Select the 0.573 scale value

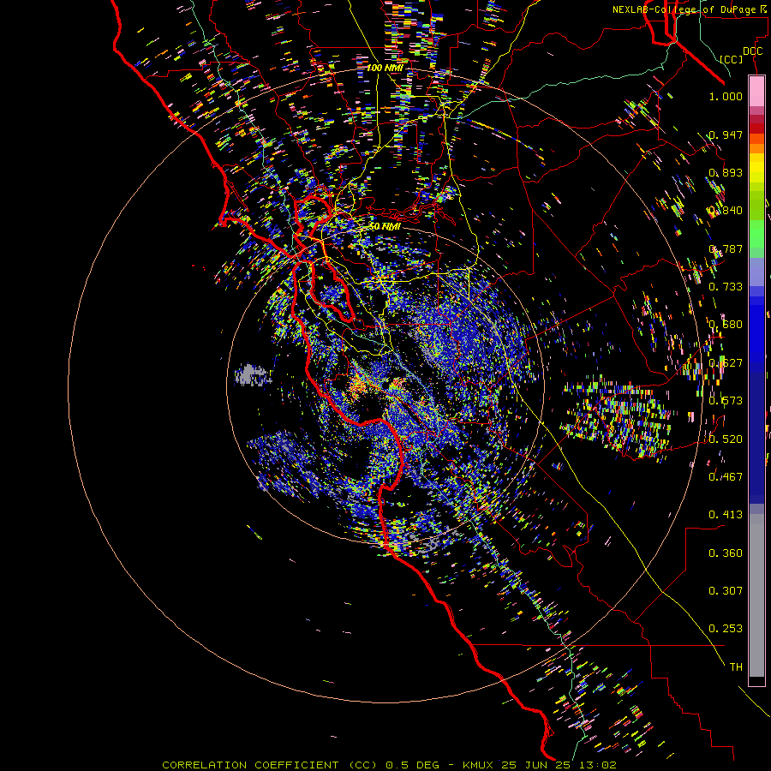tap(726, 401)
